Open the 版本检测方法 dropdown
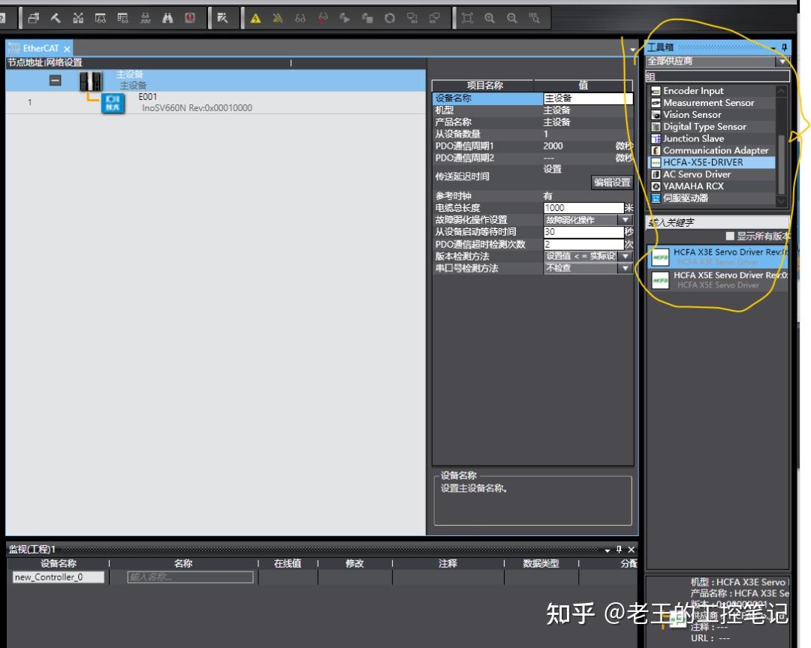Screen dimensions: 811x648 625,255
